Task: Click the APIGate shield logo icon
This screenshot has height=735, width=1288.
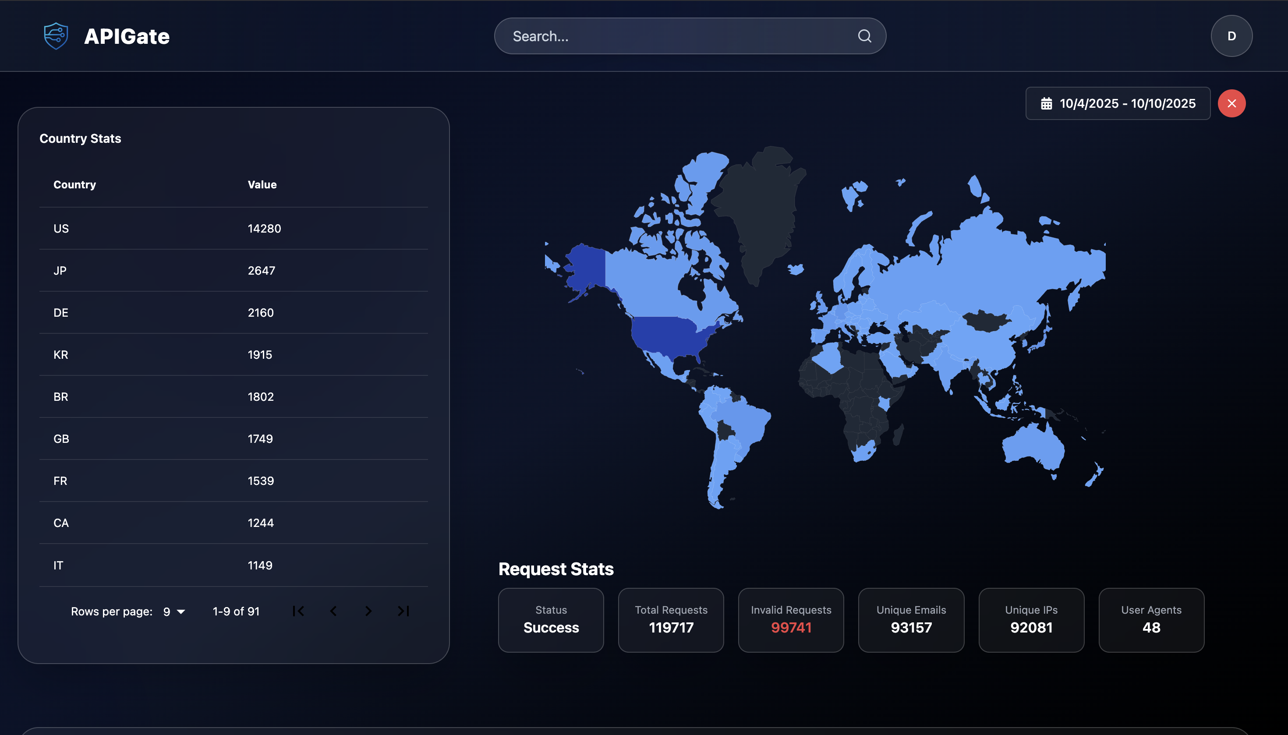Action: point(56,36)
